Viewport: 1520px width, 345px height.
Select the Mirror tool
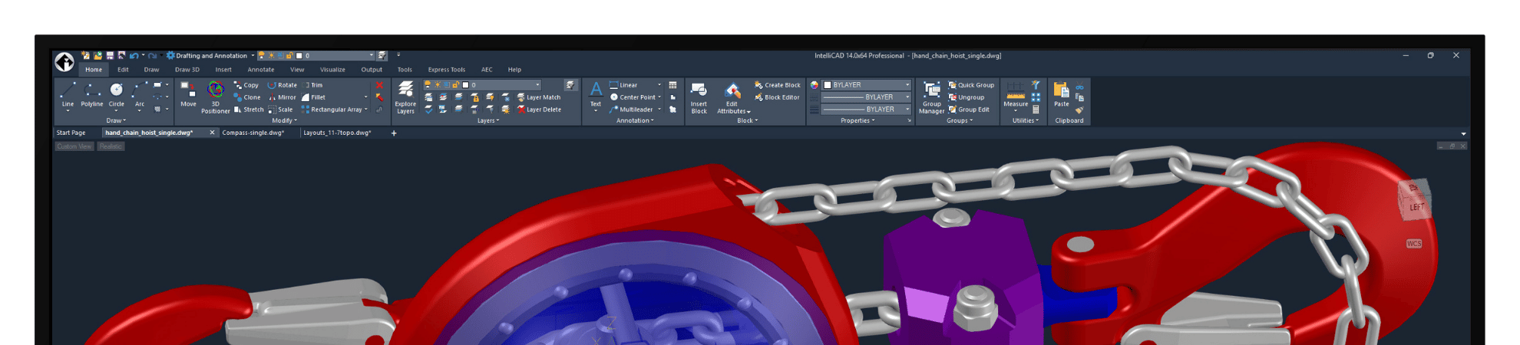tap(282, 97)
